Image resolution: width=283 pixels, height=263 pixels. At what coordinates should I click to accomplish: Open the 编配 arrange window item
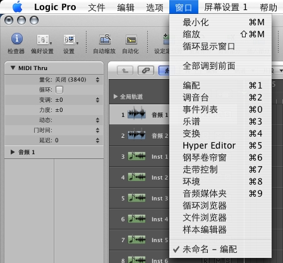(220, 85)
